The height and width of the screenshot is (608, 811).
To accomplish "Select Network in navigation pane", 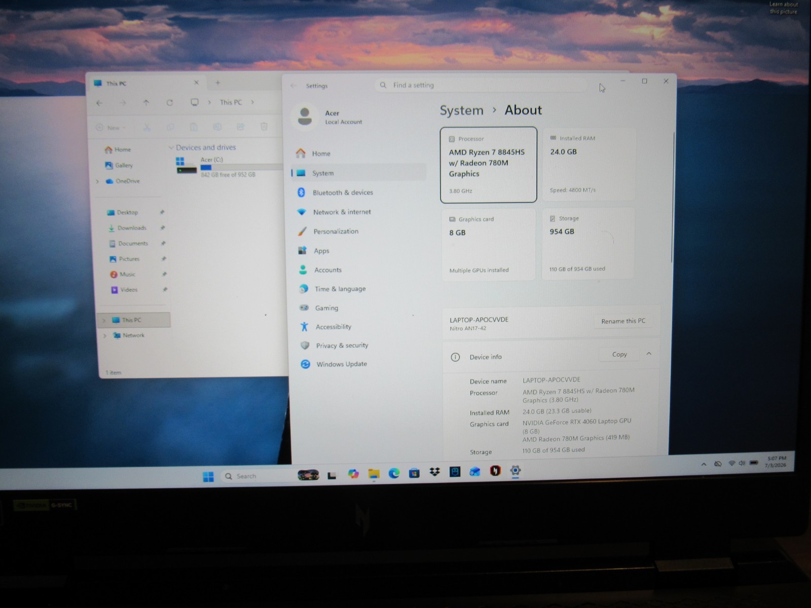I will pos(129,335).
